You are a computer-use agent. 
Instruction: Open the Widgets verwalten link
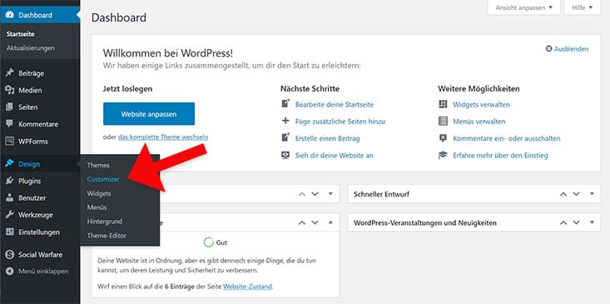tap(481, 104)
